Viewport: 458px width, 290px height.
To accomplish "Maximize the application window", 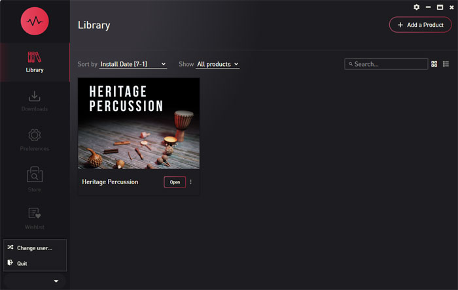I will pos(440,7).
